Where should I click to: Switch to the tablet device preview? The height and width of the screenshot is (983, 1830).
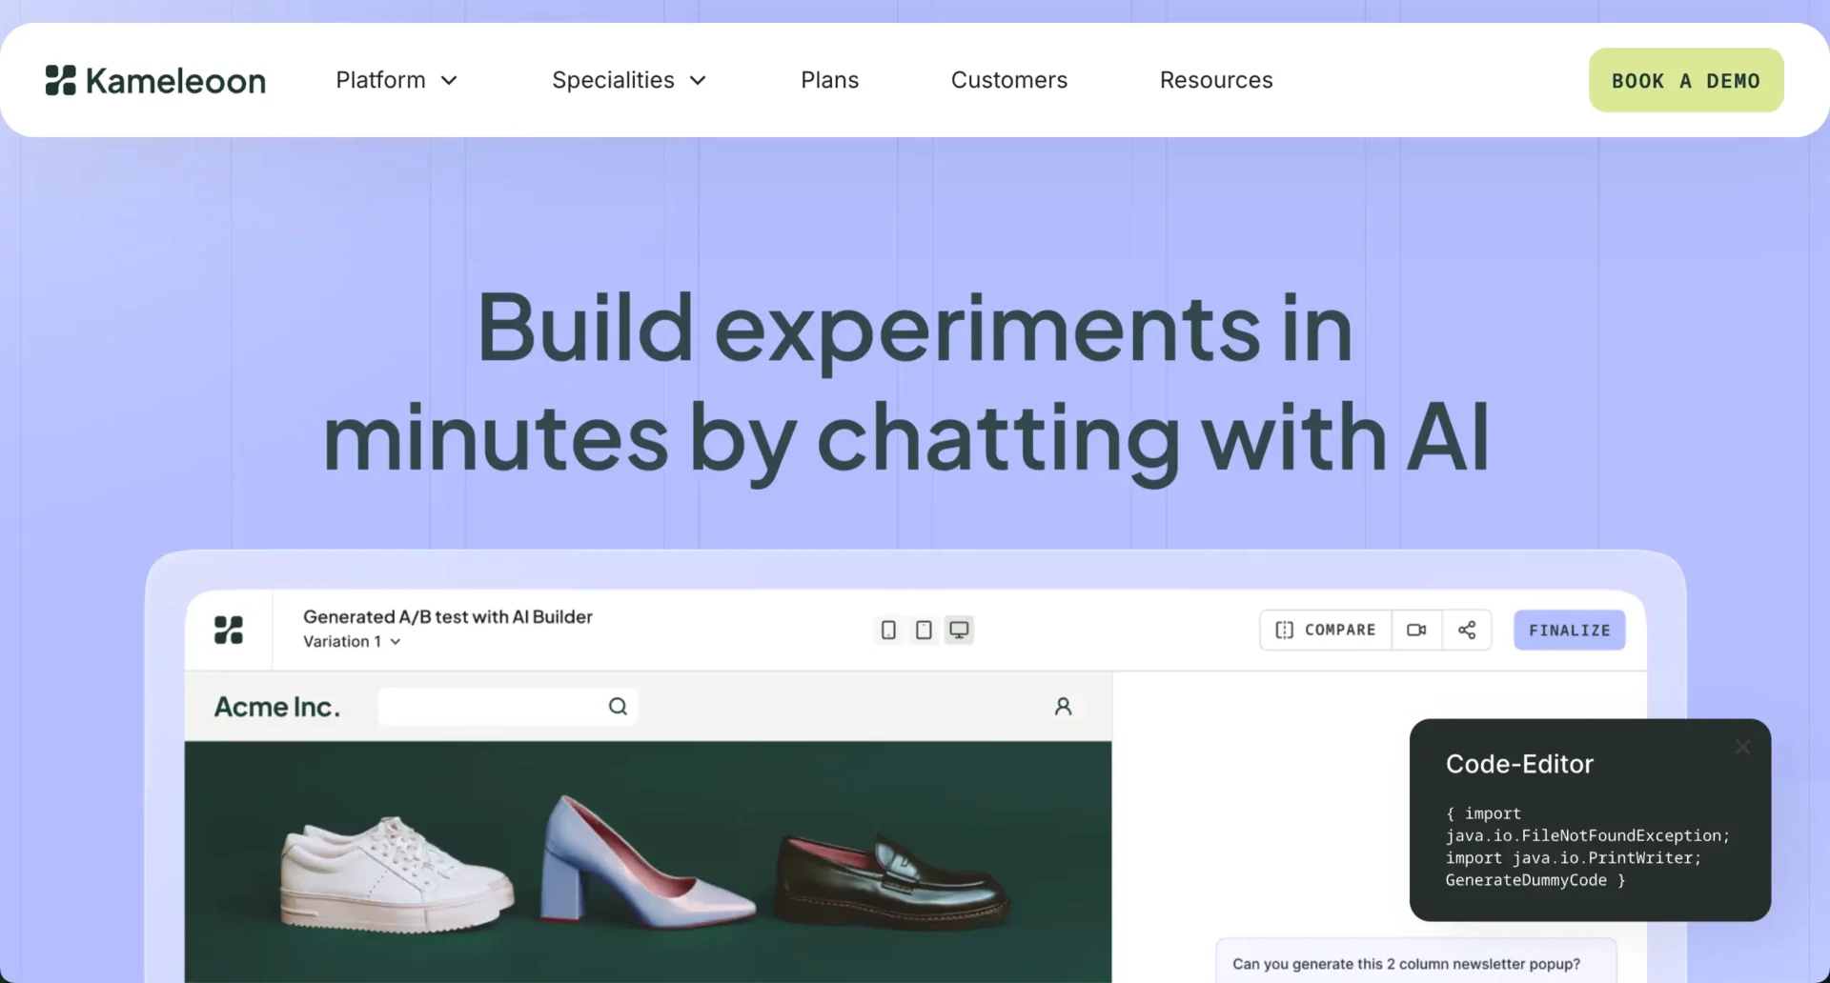coord(924,631)
